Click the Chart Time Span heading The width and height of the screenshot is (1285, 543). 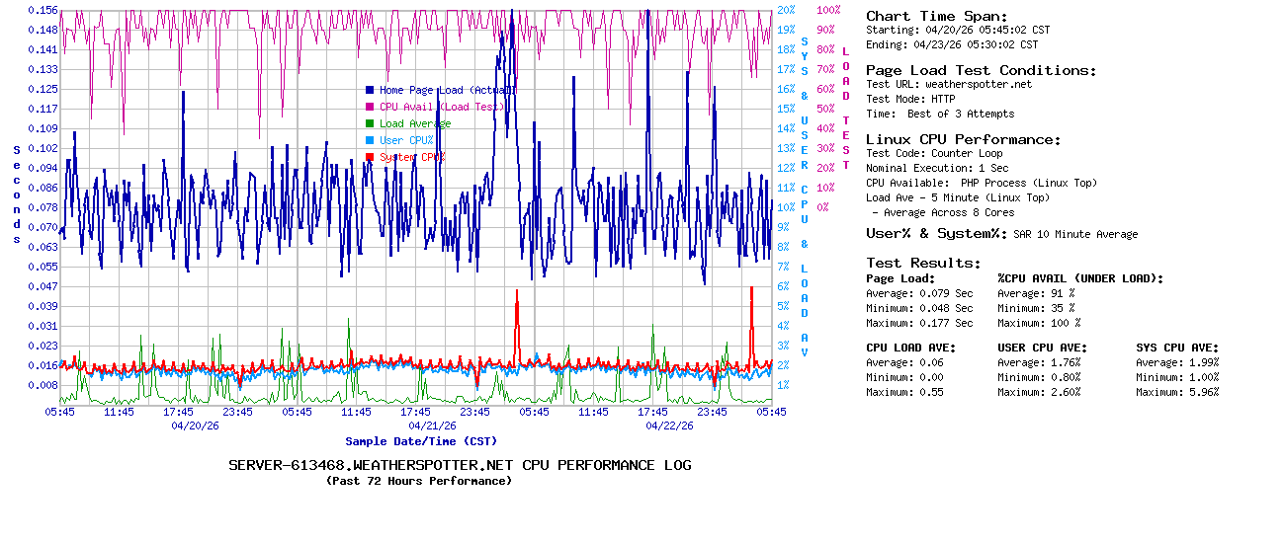[936, 16]
